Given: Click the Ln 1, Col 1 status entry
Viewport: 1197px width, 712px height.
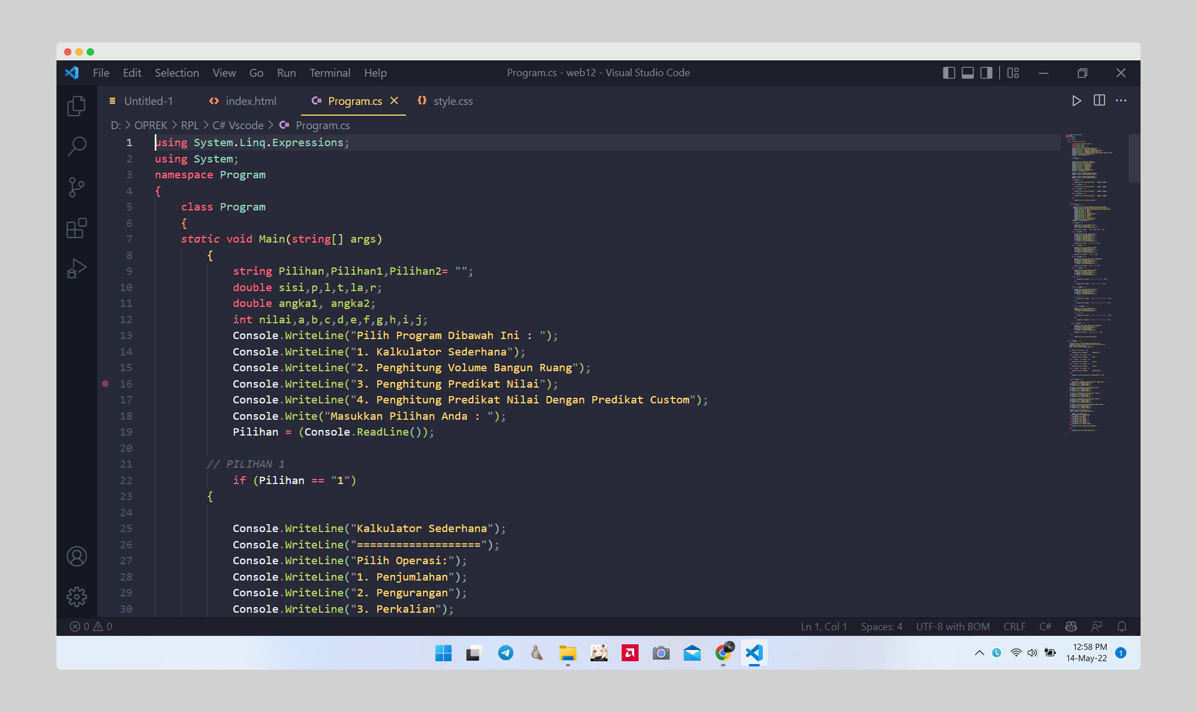Looking at the screenshot, I should coord(824,627).
